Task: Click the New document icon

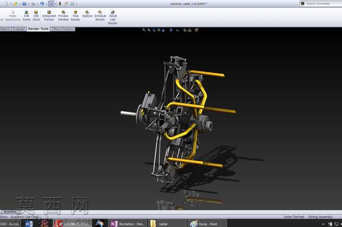Action: (6, 3)
